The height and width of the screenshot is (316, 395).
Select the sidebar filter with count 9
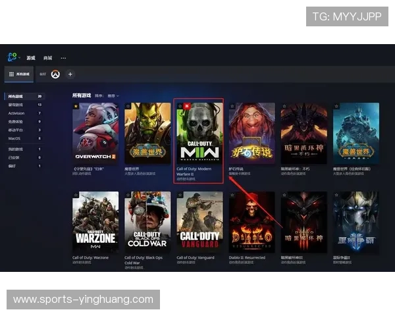(x=25, y=122)
